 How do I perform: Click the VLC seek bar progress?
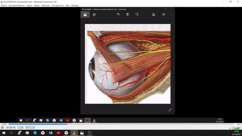(x=121, y=124)
